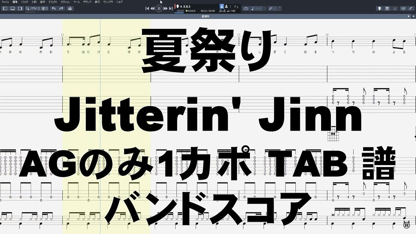Open the screen display mode dropdown
Viewport: 416px width, 234px height.
click(45, 8)
